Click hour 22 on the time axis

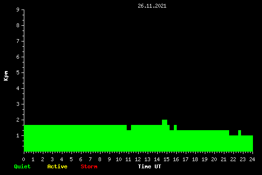tap(233, 159)
